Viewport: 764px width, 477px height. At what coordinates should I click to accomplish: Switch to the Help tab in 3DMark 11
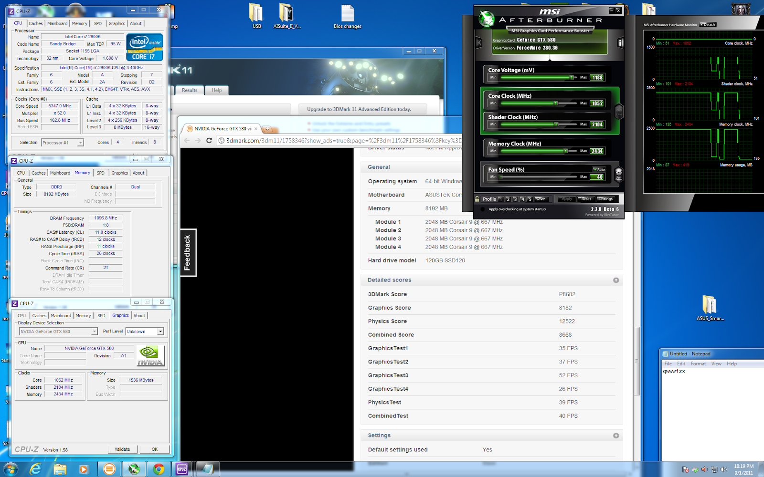217,90
